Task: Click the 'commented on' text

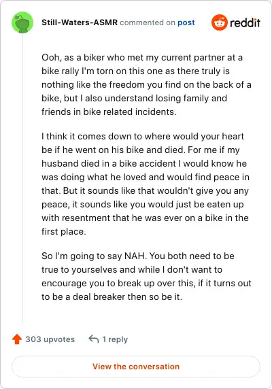Action: click(148, 22)
